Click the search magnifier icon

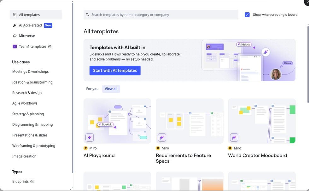point(87,15)
